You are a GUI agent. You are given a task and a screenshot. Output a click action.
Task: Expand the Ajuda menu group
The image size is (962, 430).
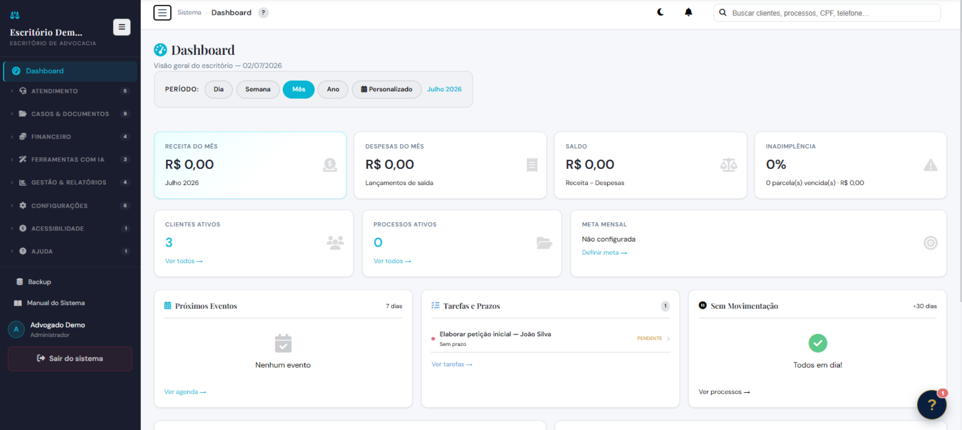70,251
